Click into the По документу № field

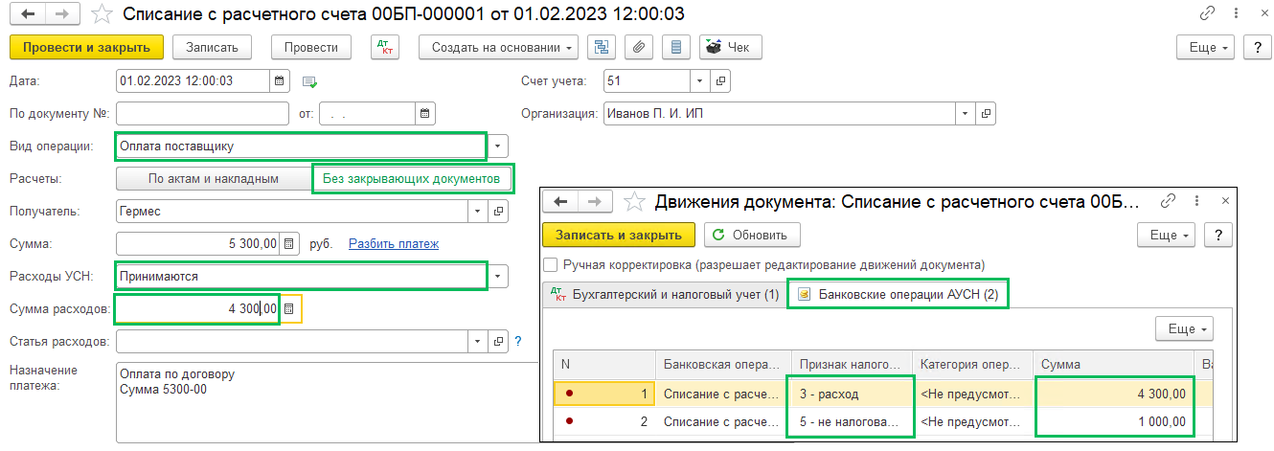point(202,114)
